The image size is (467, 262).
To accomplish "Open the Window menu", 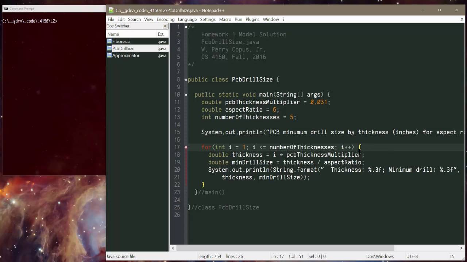I will coord(271,19).
